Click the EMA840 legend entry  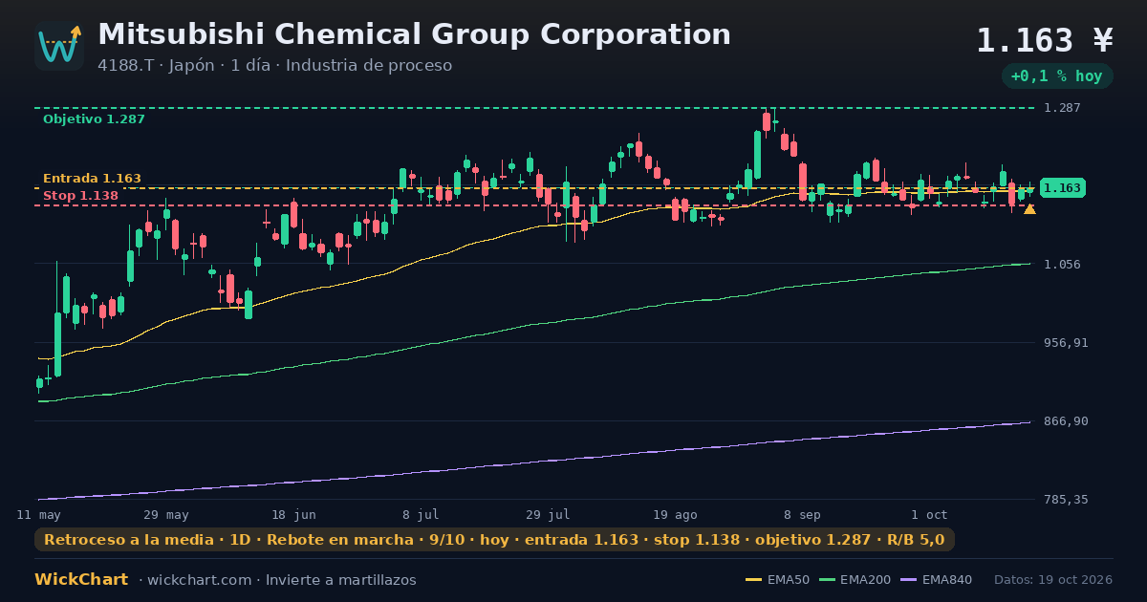(938, 580)
